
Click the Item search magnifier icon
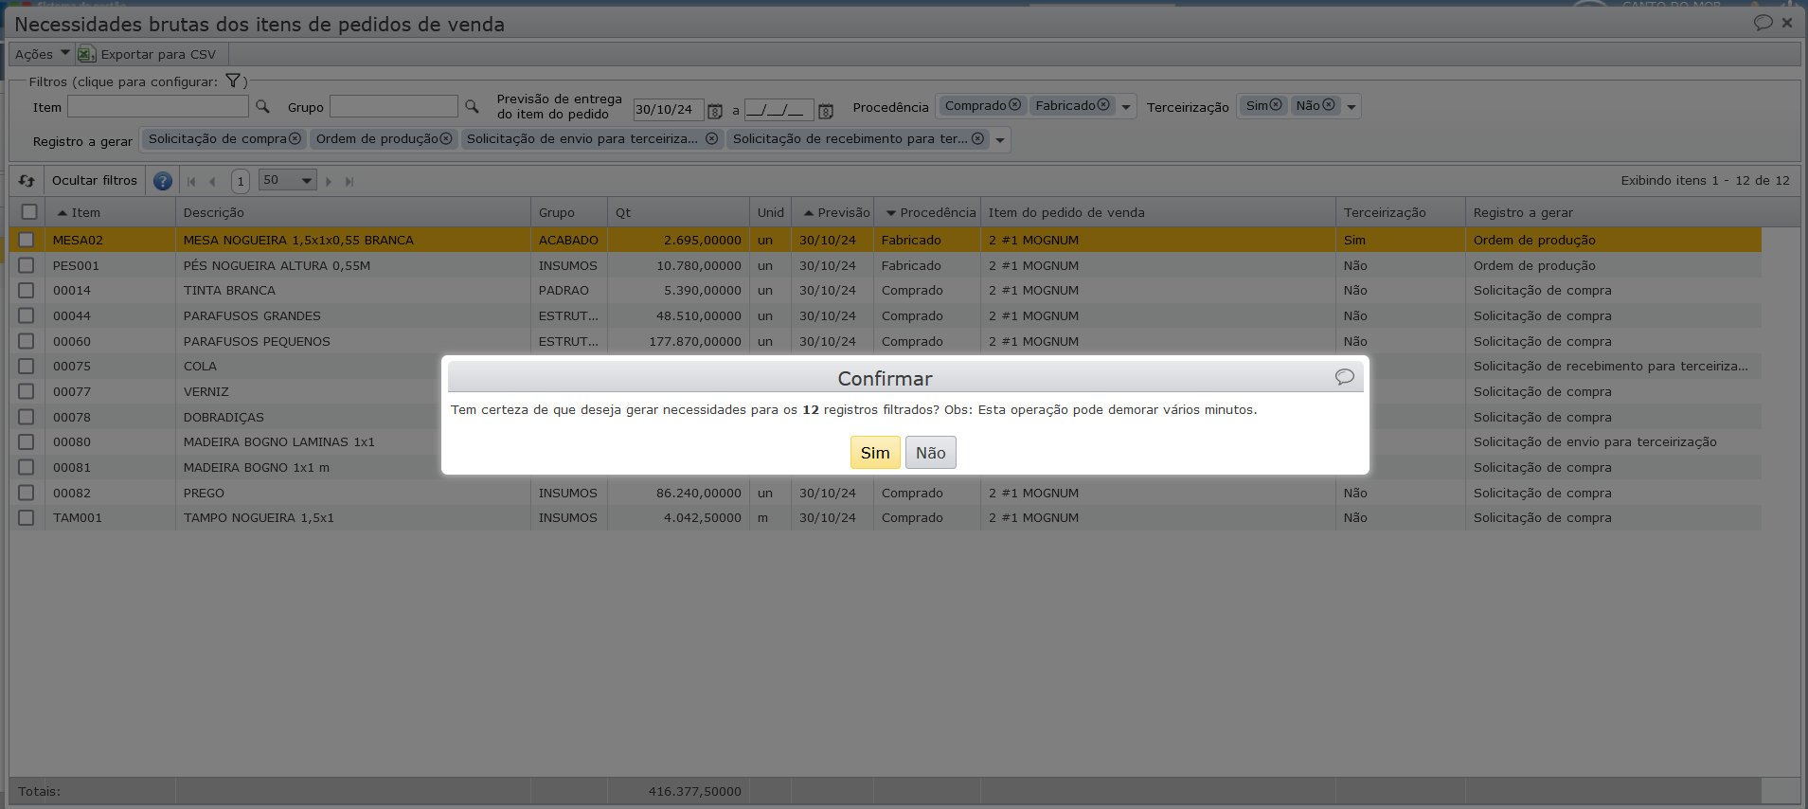coord(263,107)
